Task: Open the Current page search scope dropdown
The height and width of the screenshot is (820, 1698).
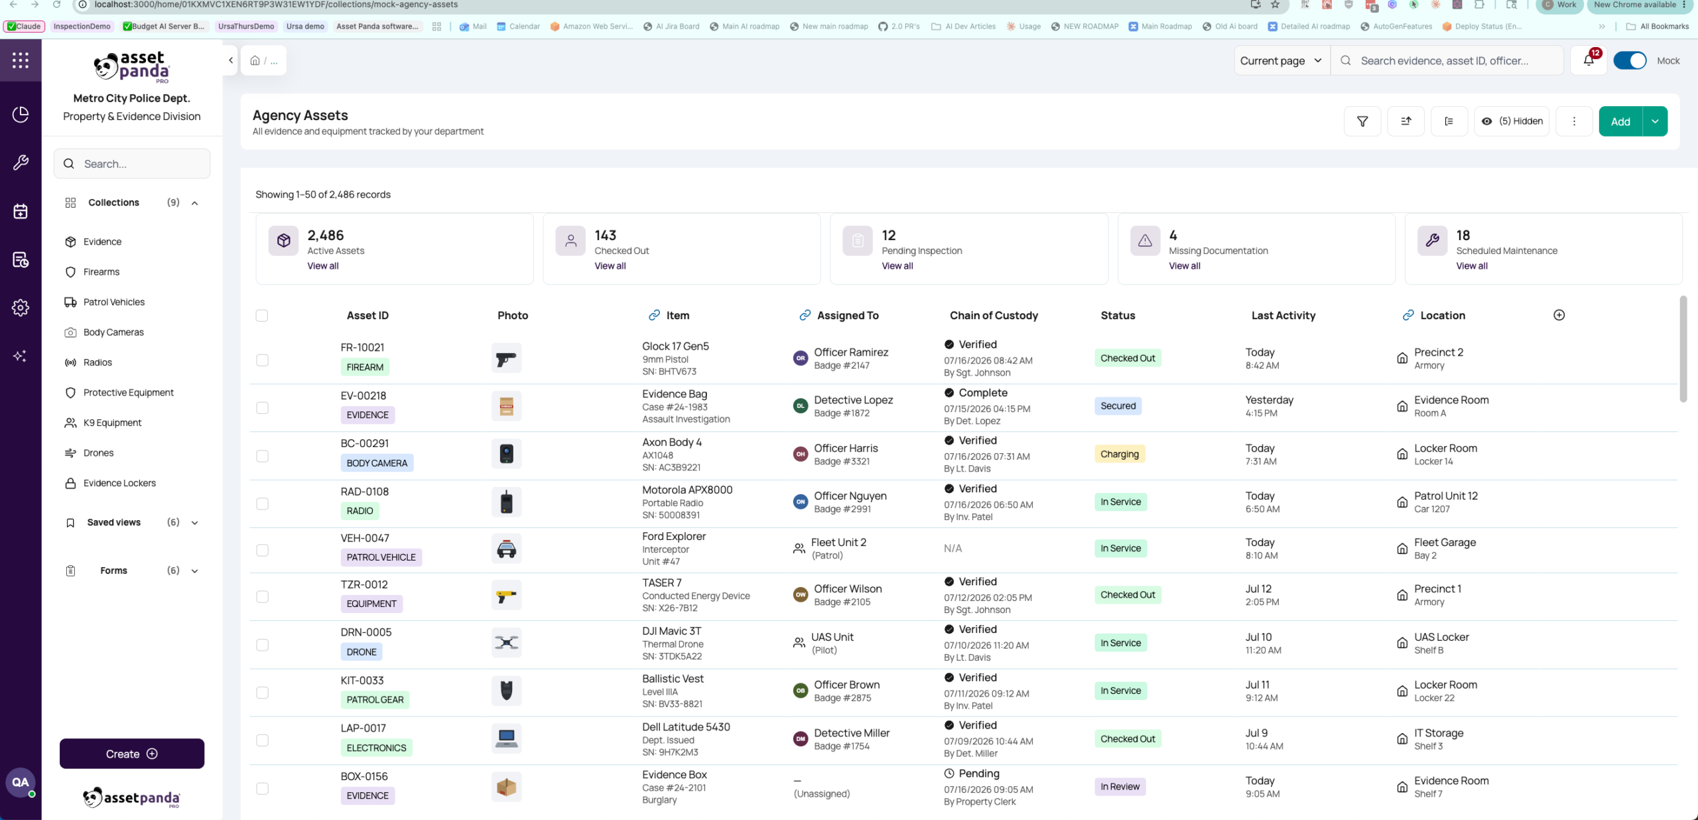Action: (1281, 60)
